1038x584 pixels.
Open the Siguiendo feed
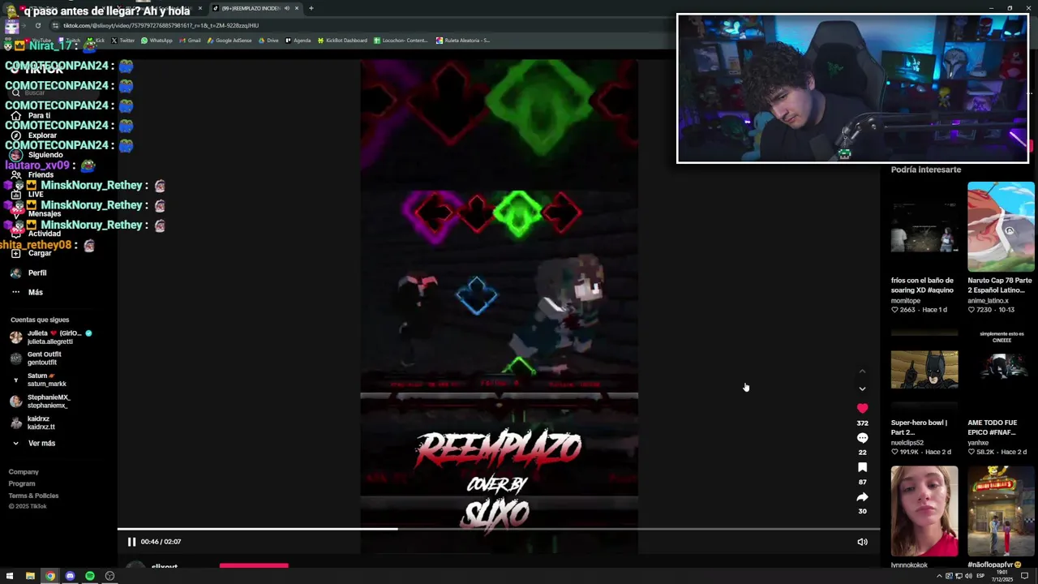[37, 155]
